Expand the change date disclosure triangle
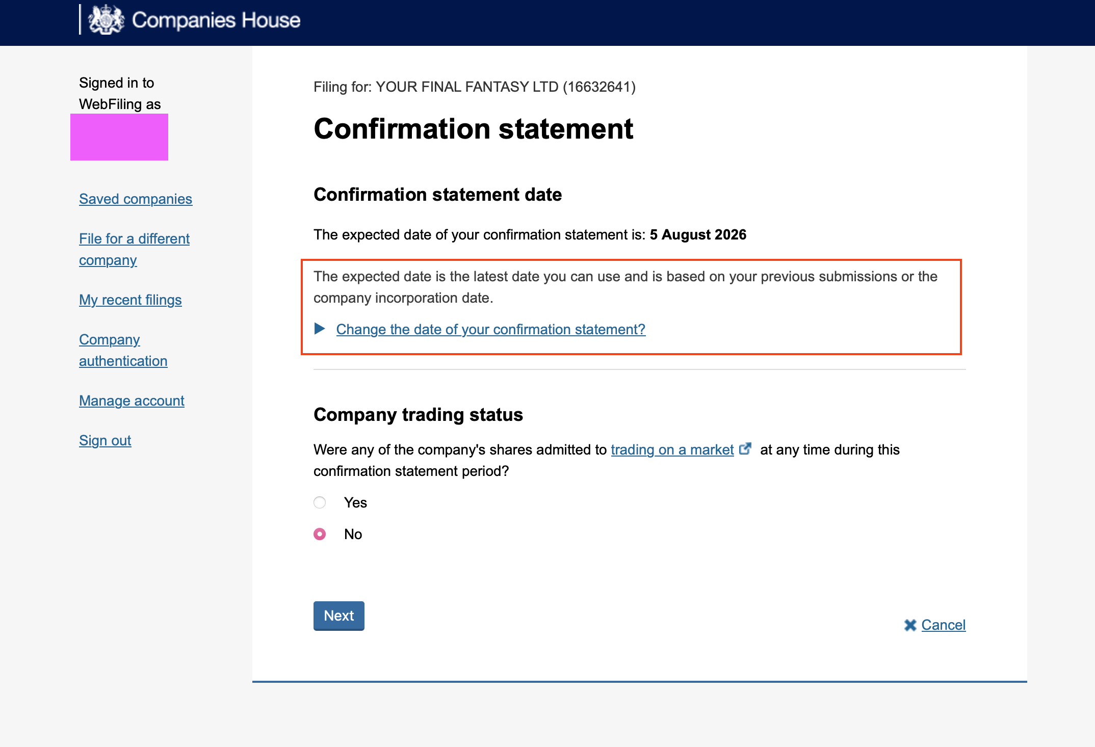This screenshot has width=1095, height=747. [x=320, y=329]
